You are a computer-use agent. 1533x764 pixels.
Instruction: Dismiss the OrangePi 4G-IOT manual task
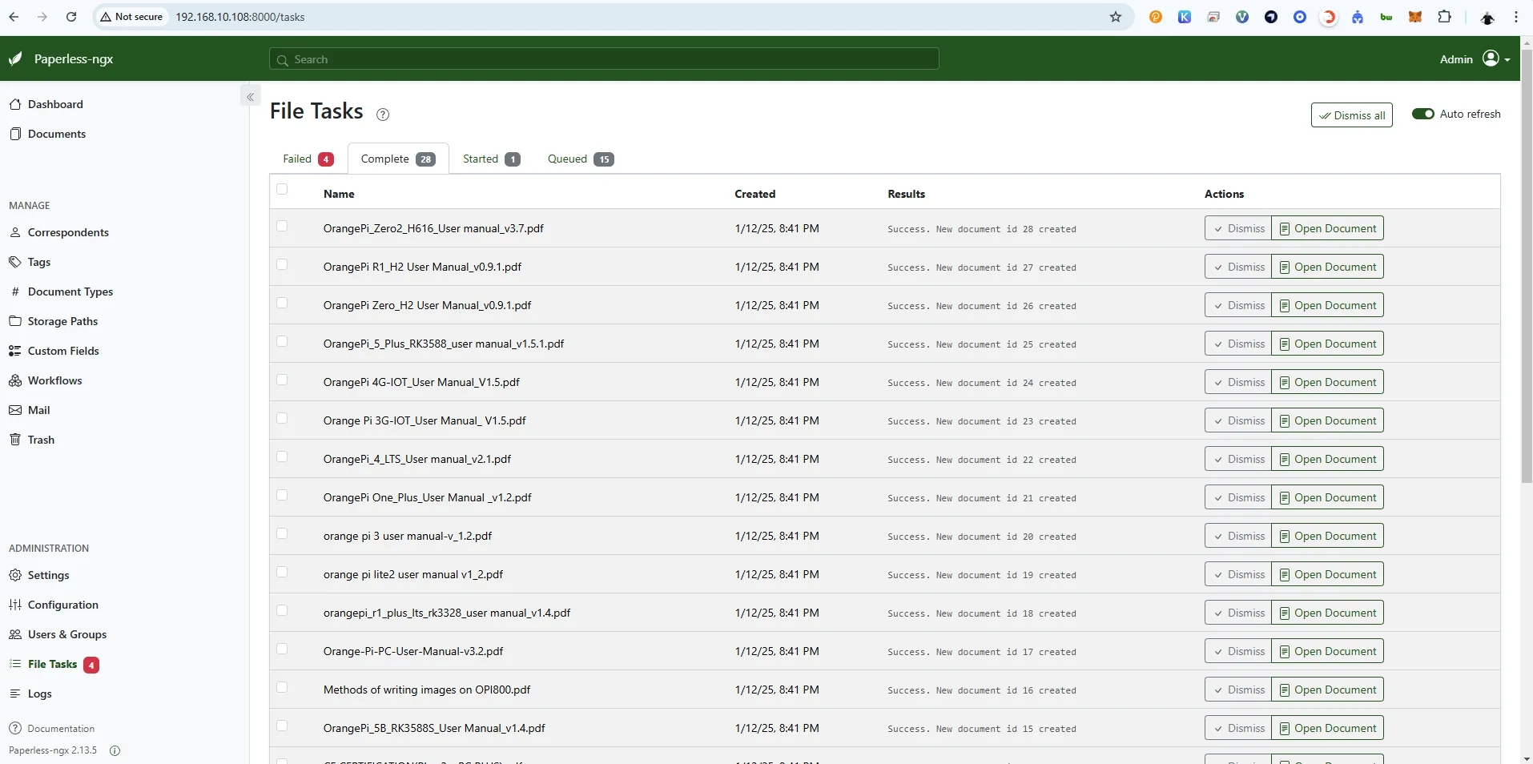pyautogui.click(x=1238, y=382)
